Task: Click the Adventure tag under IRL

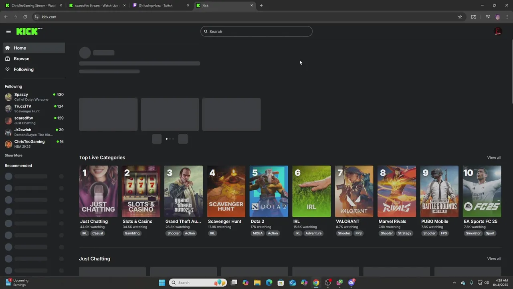Action: tap(313, 233)
